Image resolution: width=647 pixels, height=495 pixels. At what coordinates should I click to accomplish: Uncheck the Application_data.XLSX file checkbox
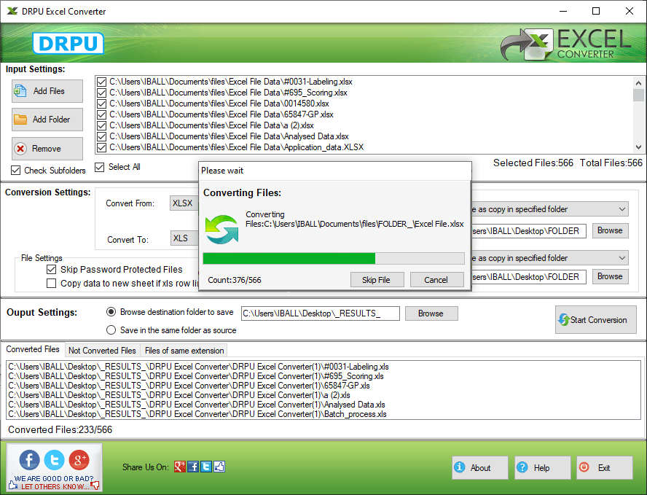101,147
